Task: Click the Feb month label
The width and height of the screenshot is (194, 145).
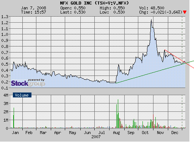Action: (x=29, y=133)
